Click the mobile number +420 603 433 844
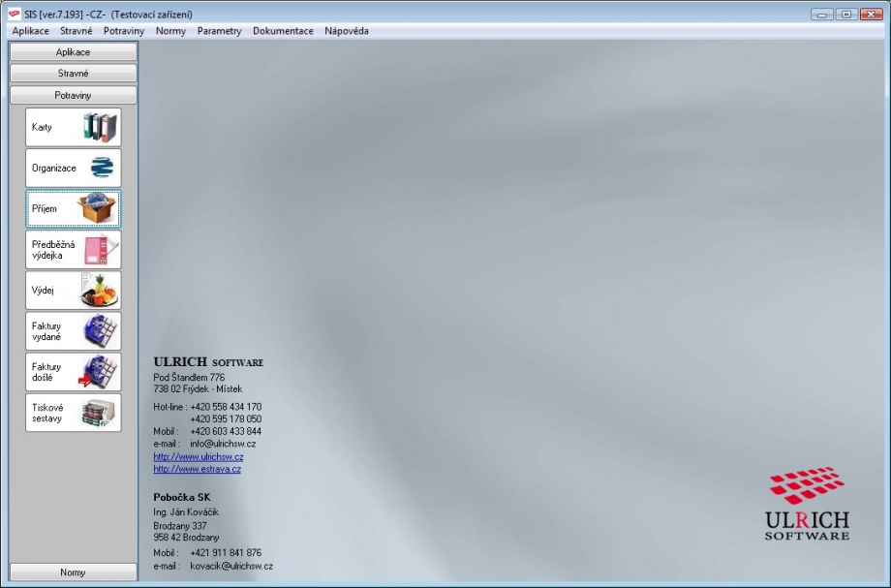Viewport: 891px width, 588px height. [226, 431]
